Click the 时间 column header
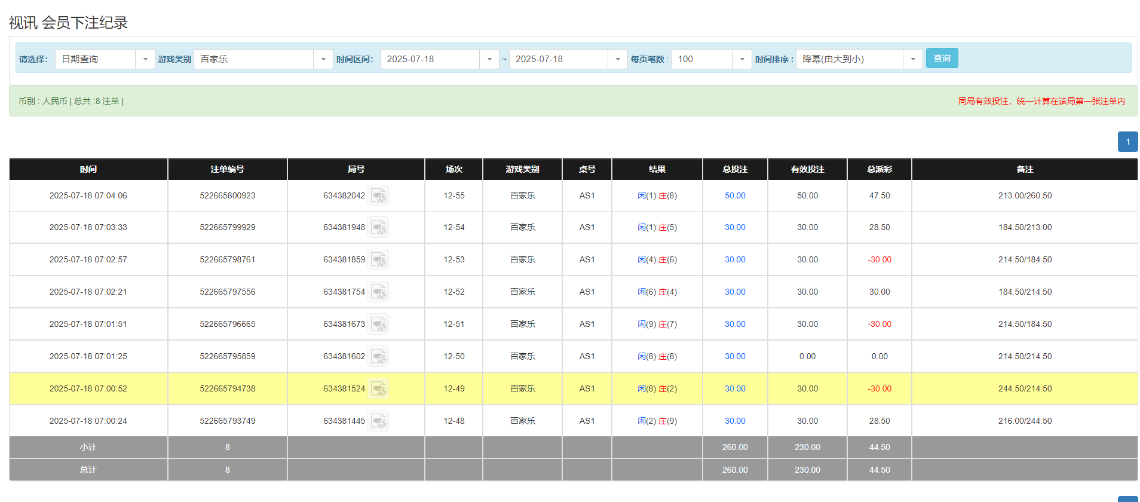The image size is (1140, 502). coord(88,169)
